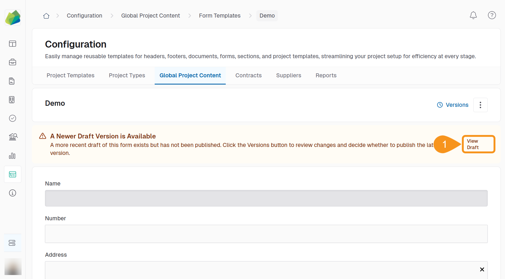Open the help question mark icon
The height and width of the screenshot is (279, 505).
click(x=492, y=15)
